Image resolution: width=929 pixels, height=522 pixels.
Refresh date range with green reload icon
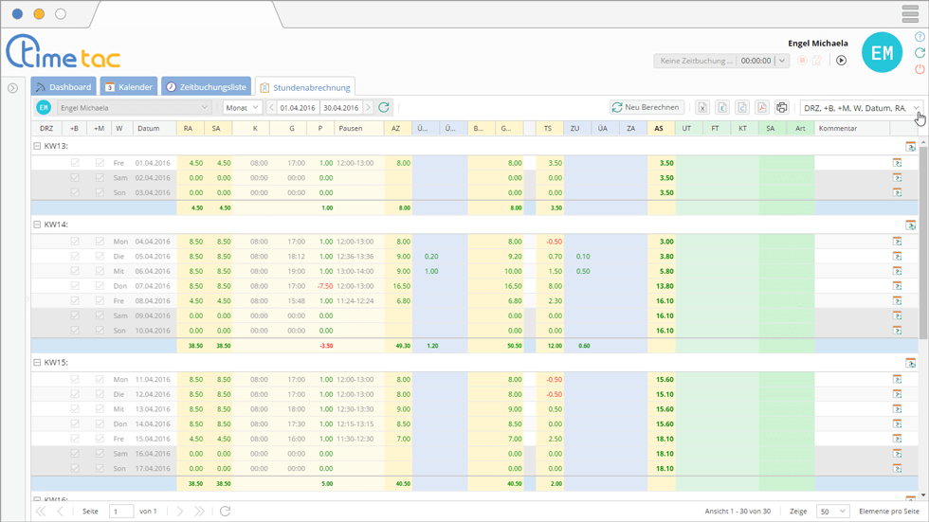(x=384, y=108)
